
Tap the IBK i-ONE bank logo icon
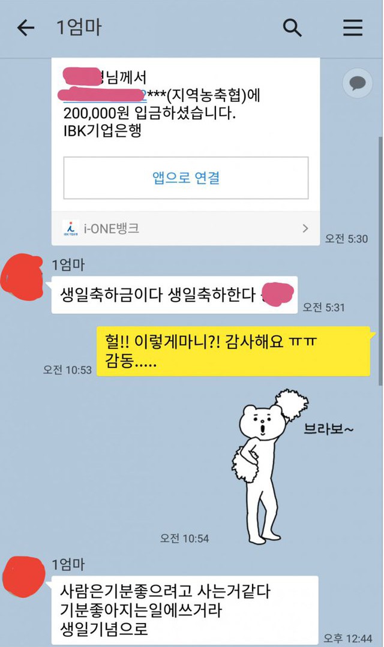(x=71, y=228)
